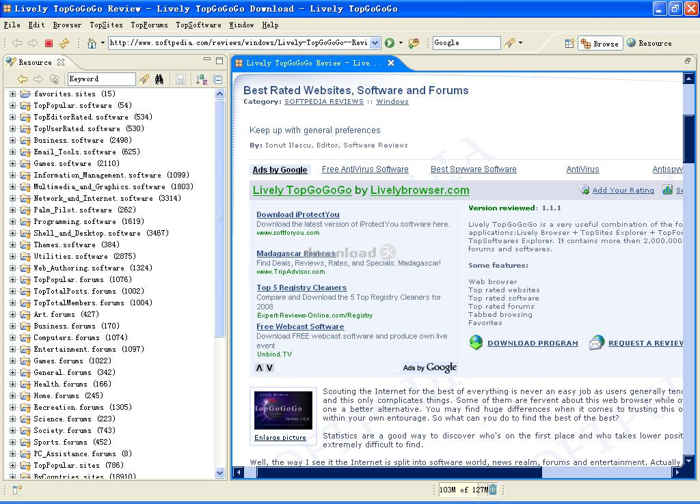Click the Collapse All icon in Resource panel
Image resolution: width=700 pixels, height=504 pixels.
pyautogui.click(x=218, y=80)
